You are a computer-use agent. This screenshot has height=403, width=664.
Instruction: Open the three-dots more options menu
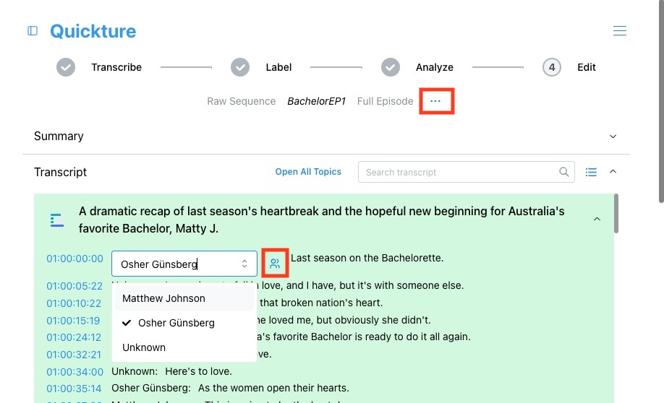tap(435, 101)
